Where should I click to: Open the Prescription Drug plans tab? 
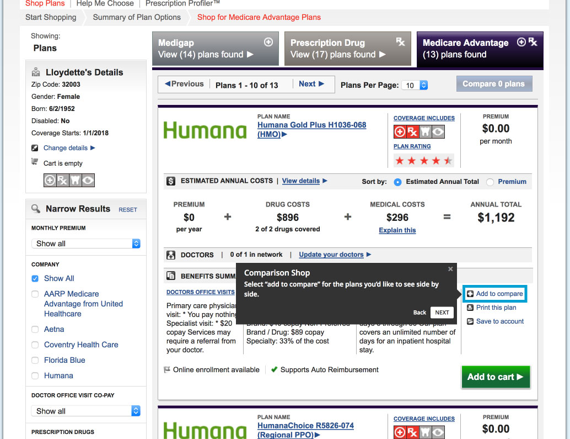[348, 49]
